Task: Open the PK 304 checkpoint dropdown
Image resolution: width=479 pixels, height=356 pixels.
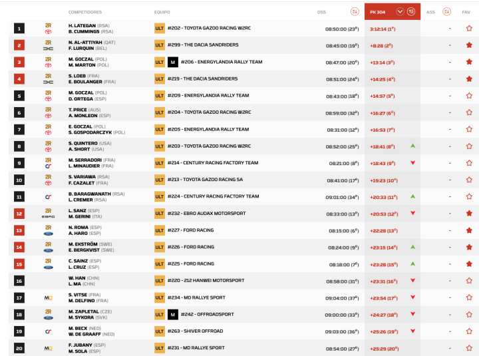Action: 400,11
